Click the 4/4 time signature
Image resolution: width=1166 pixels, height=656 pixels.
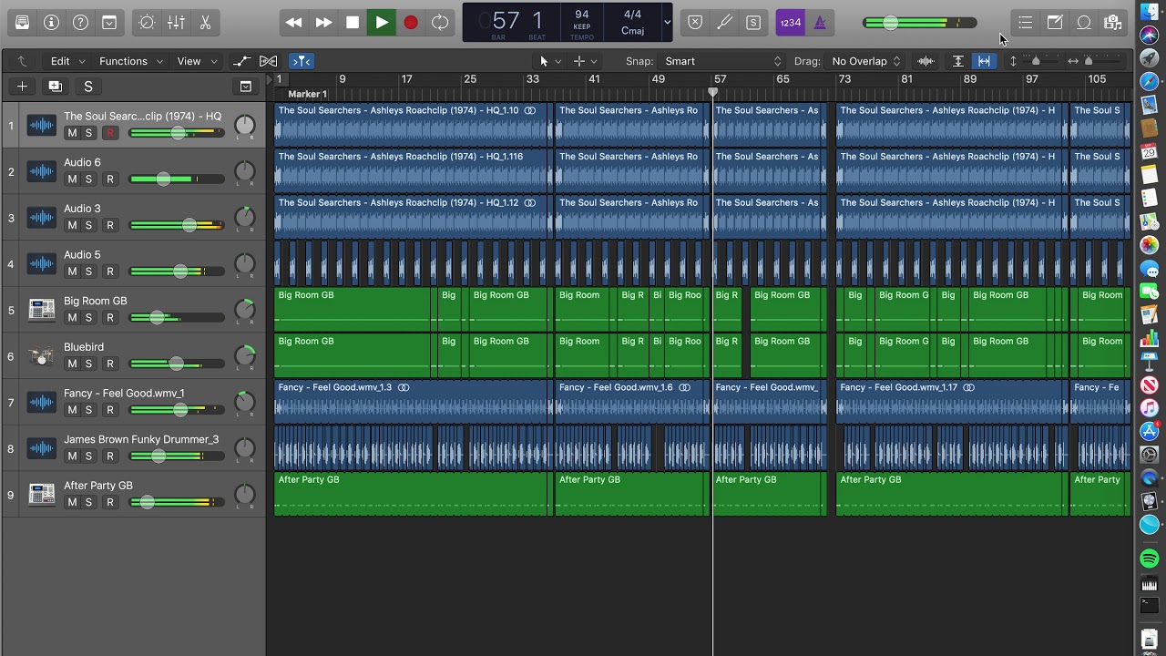[x=633, y=15]
